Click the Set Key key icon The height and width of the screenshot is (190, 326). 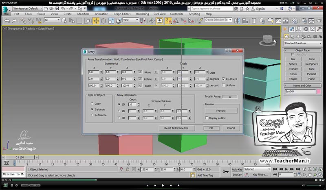pyautogui.click(x=225, y=172)
